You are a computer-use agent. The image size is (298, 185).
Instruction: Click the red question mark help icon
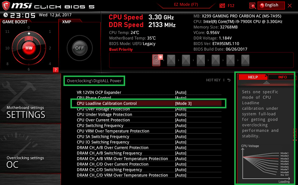click(x=56, y=70)
